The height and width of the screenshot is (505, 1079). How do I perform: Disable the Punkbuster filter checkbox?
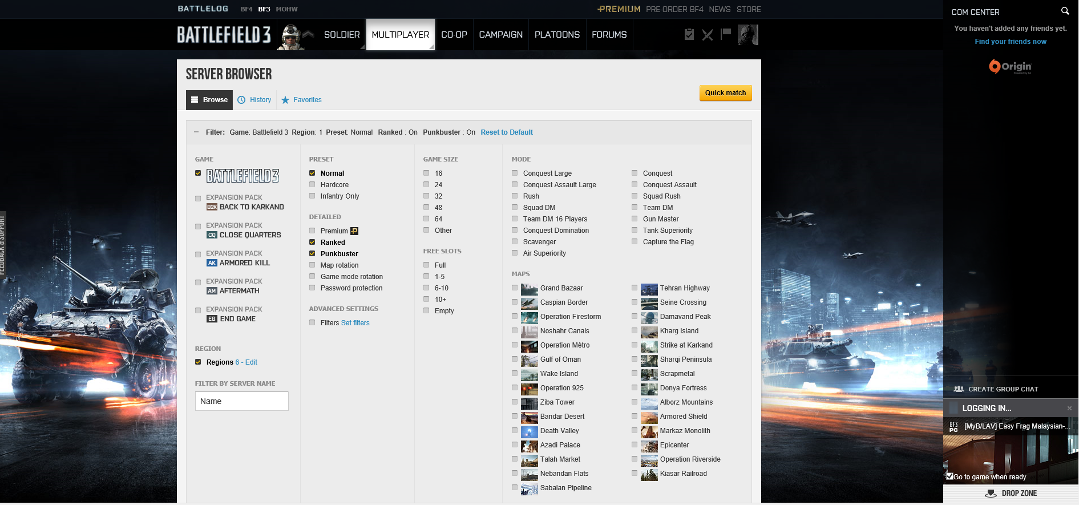(312, 253)
